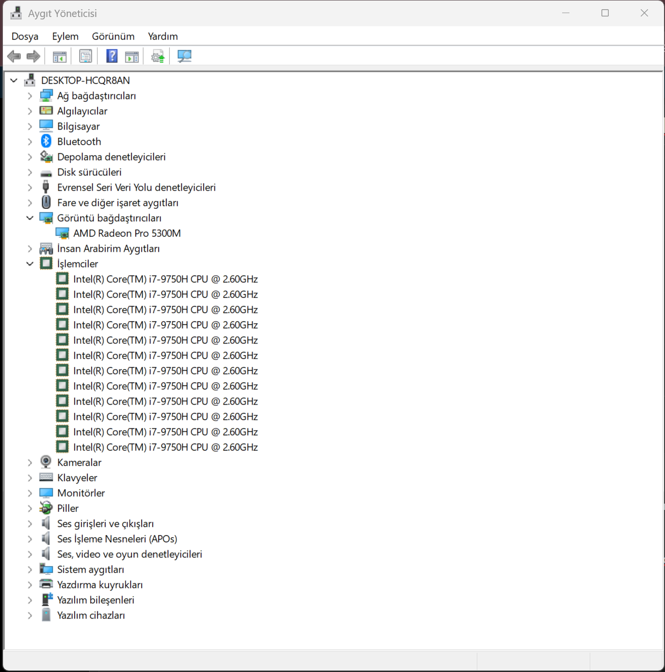Open the Properties sheet toolbar icon
The image size is (665, 672).
pyautogui.click(x=85, y=56)
